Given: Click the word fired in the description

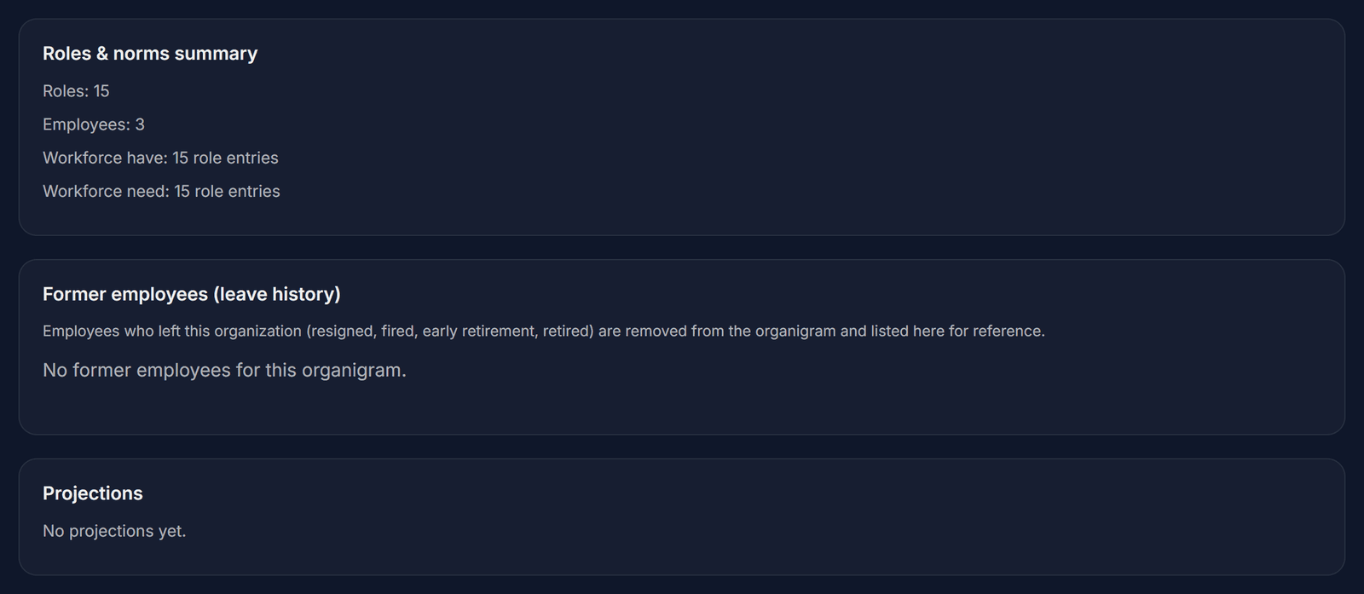Looking at the screenshot, I should pyautogui.click(x=397, y=331).
